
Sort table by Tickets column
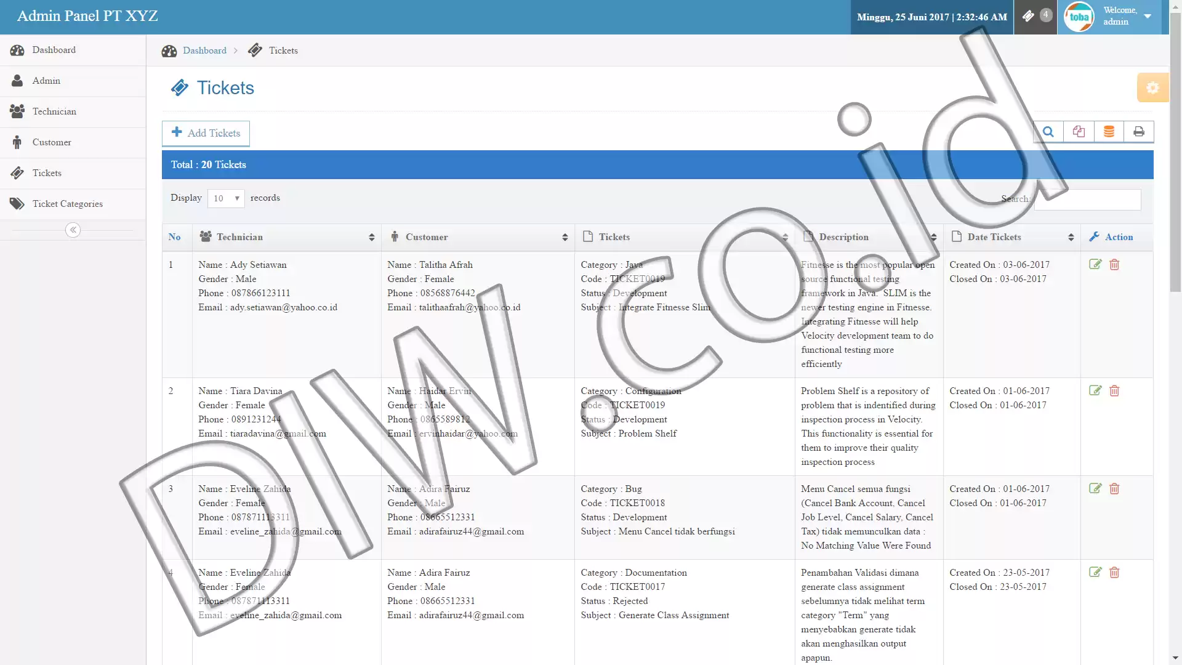[685, 237]
